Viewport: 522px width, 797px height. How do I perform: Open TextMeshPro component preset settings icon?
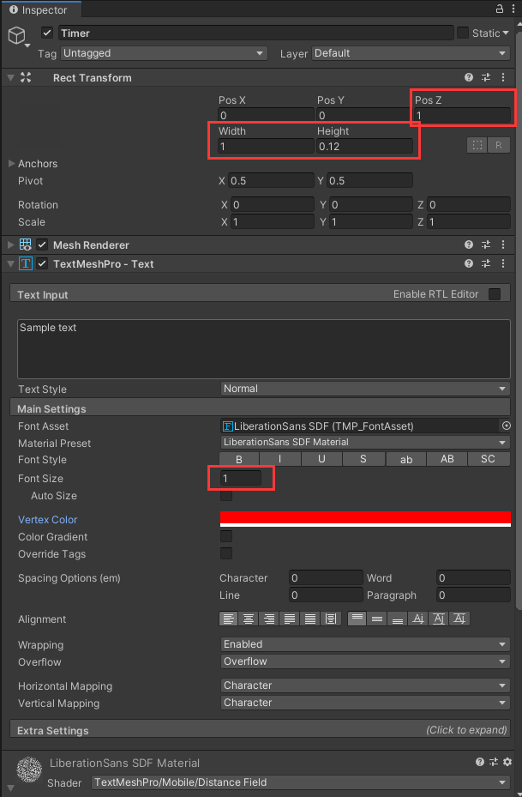486,263
